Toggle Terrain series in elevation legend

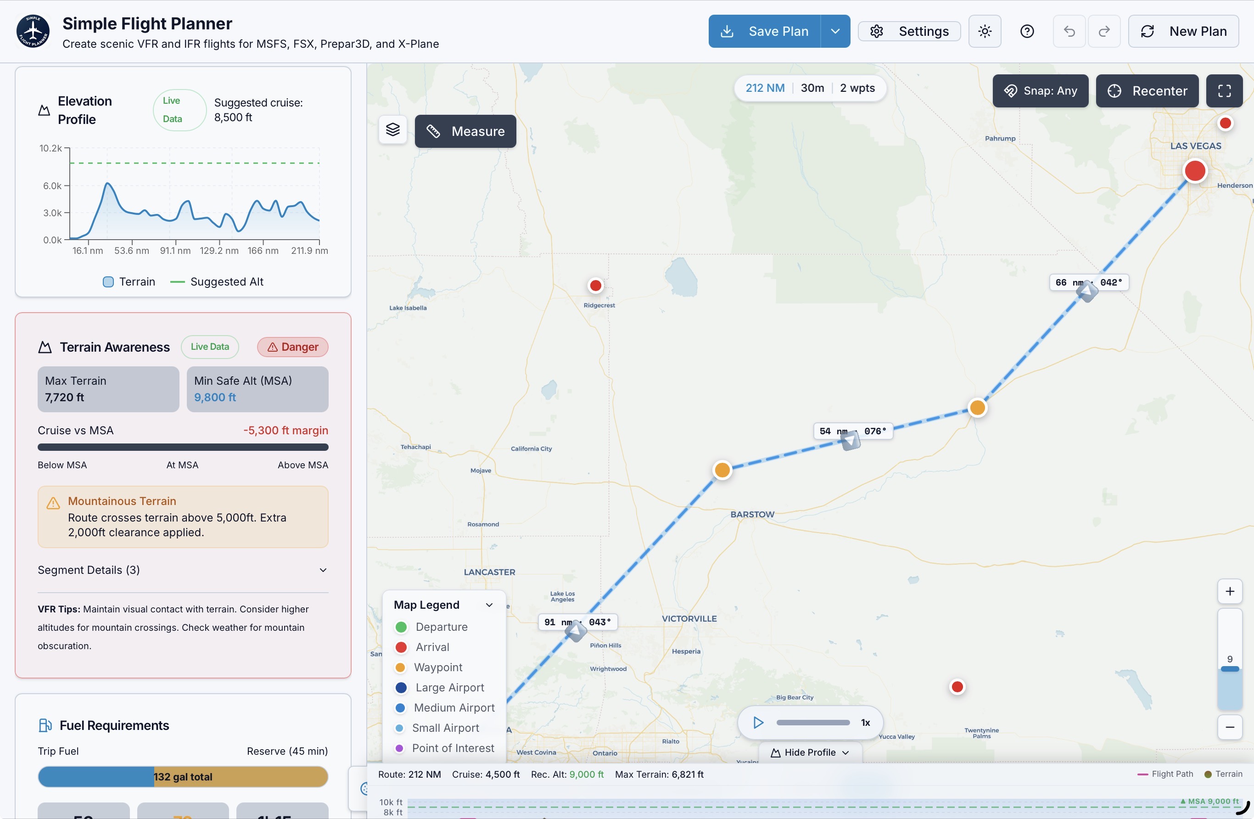click(129, 281)
